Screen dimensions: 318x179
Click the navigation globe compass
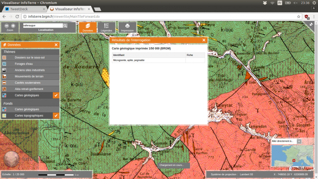(x=11, y=159)
